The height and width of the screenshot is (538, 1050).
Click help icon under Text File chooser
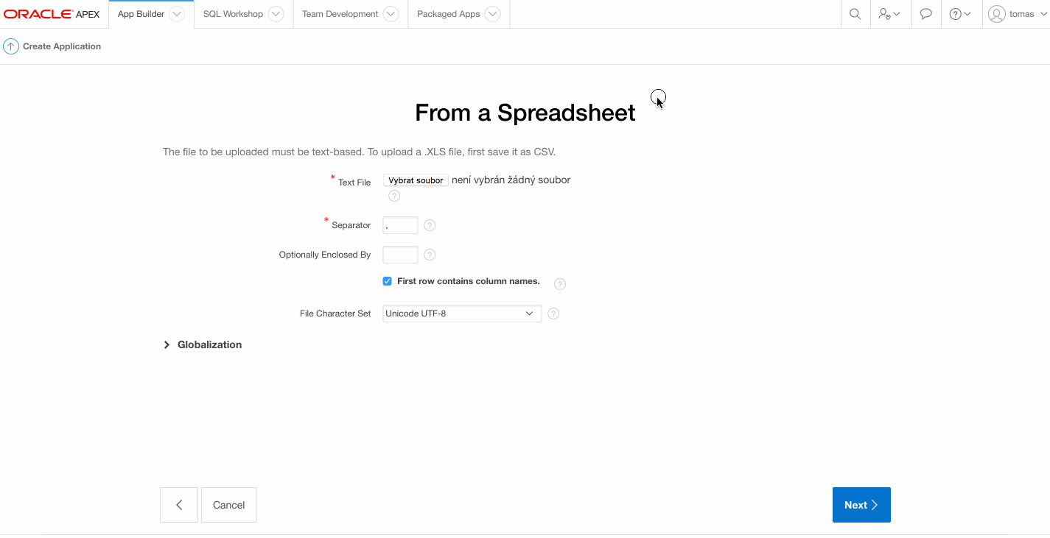394,196
